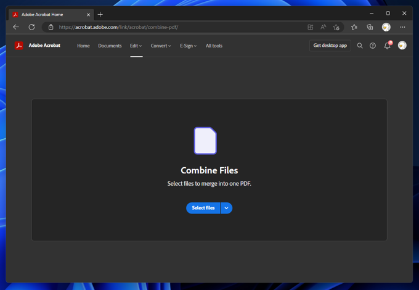The height and width of the screenshot is (290, 419).
Task: Open the browser Favorites list icon
Action: [x=354, y=27]
